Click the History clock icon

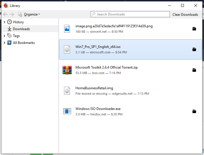coord(9,22)
